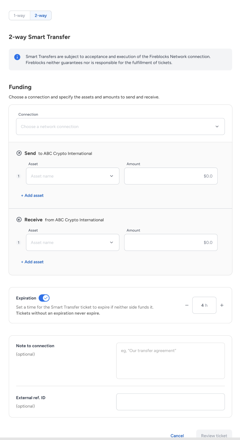
Task: Click the External ref. ID field
Action: [x=170, y=402]
